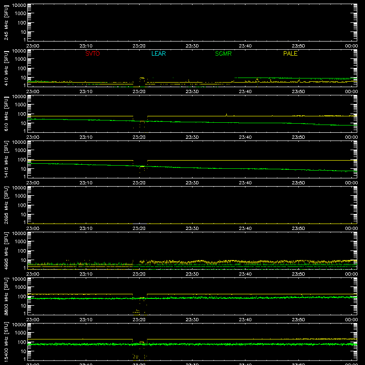Click the 23:10 label under the 4995 MHz panel
This screenshot has width=365, height=365.
(x=86, y=274)
